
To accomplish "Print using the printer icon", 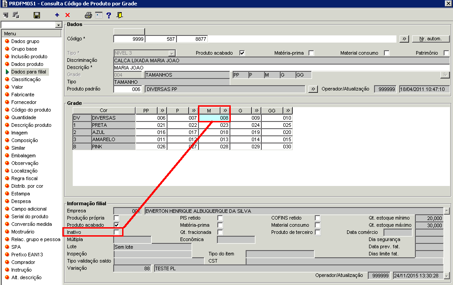I will (88, 15).
